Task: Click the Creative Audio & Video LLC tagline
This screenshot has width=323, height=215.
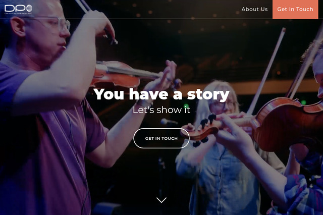Action: (18, 14)
